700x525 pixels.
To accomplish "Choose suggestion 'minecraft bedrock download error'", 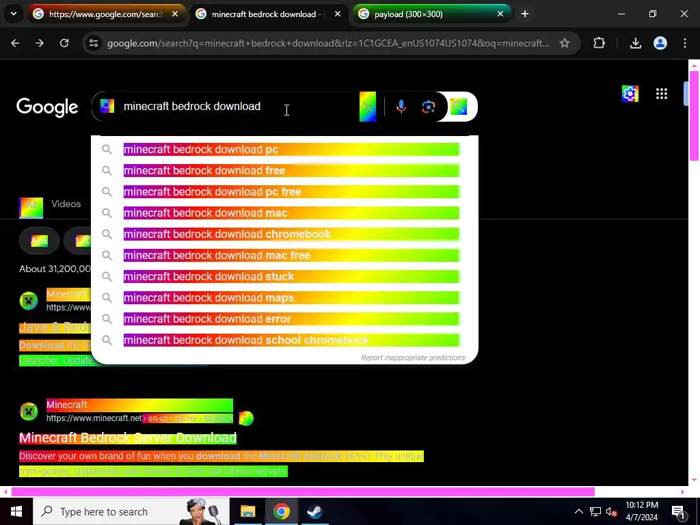I will (284, 319).
